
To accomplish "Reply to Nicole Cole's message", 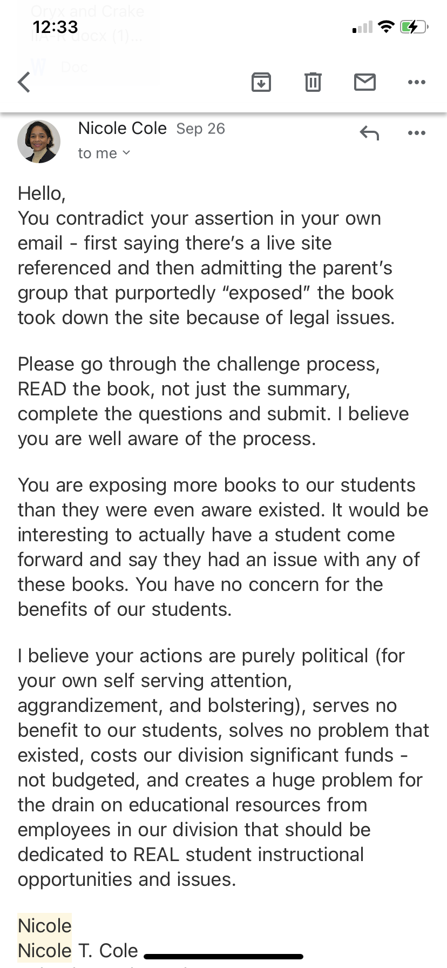I will point(370,133).
